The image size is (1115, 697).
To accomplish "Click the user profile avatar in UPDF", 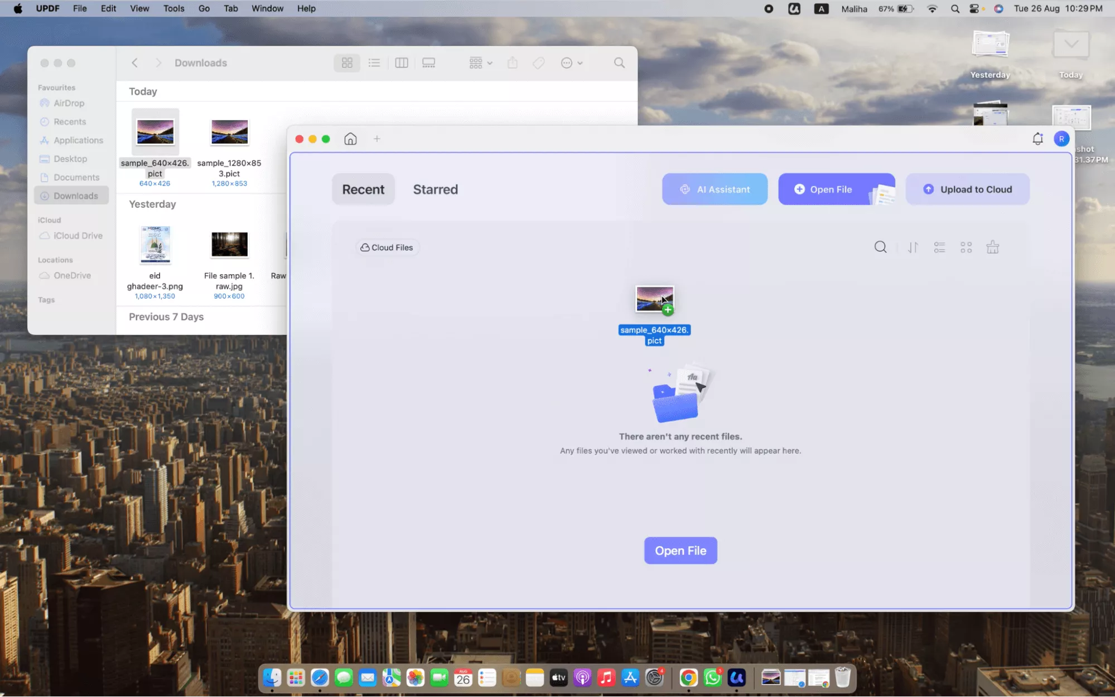I will (1061, 139).
